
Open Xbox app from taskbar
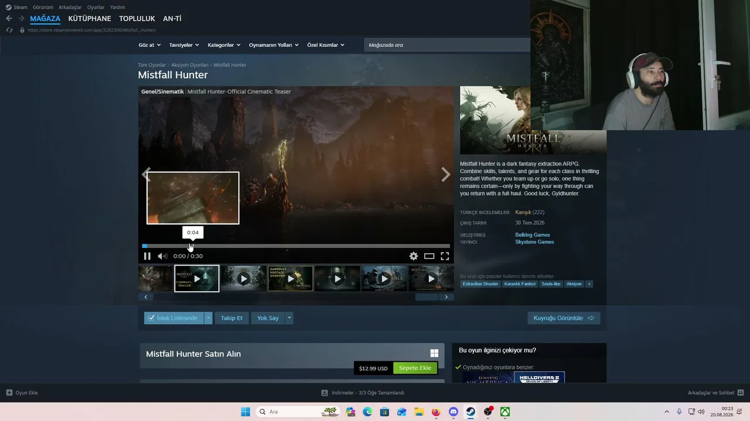504,412
